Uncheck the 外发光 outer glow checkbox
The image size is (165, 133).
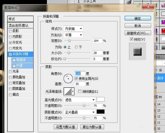point(10,43)
